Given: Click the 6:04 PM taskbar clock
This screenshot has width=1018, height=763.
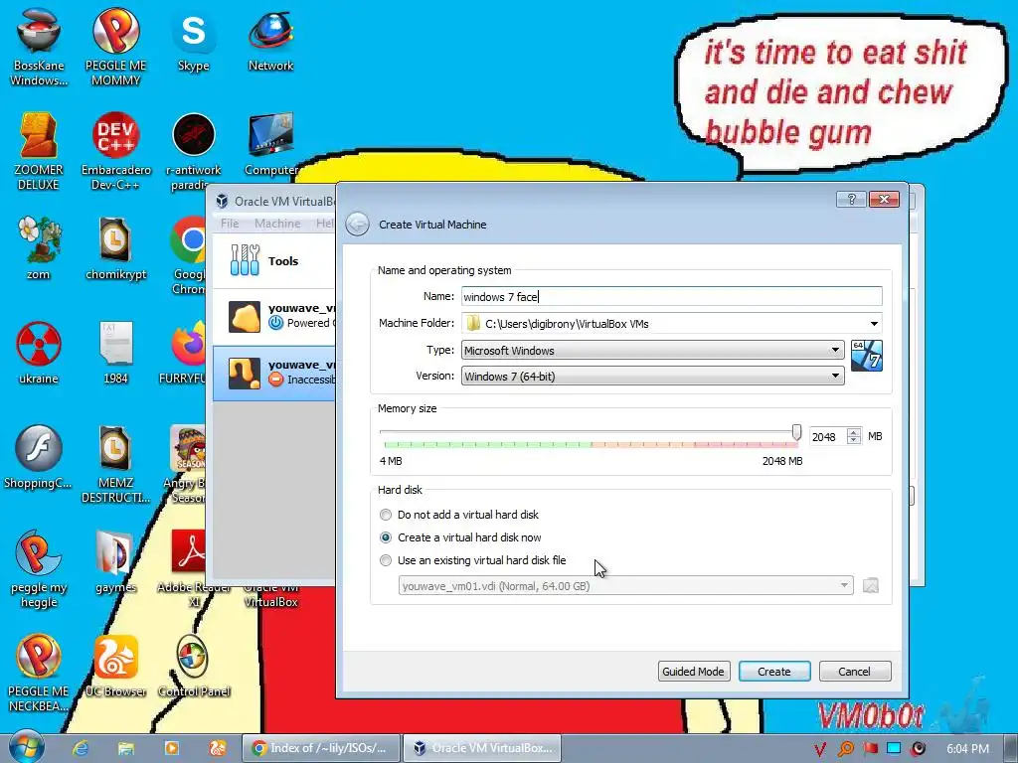Looking at the screenshot, I should pyautogui.click(x=967, y=749).
